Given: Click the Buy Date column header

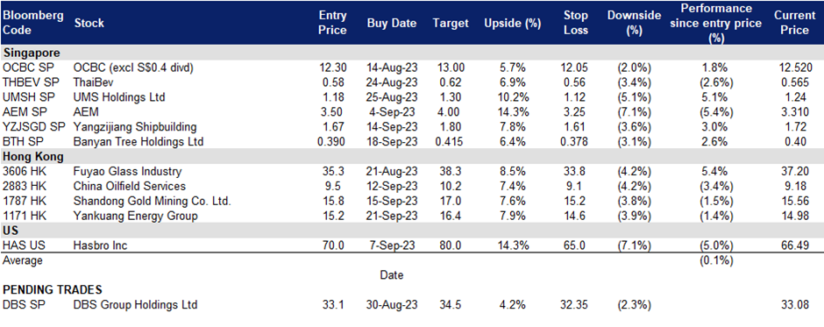Looking at the screenshot, I should 392,23.
